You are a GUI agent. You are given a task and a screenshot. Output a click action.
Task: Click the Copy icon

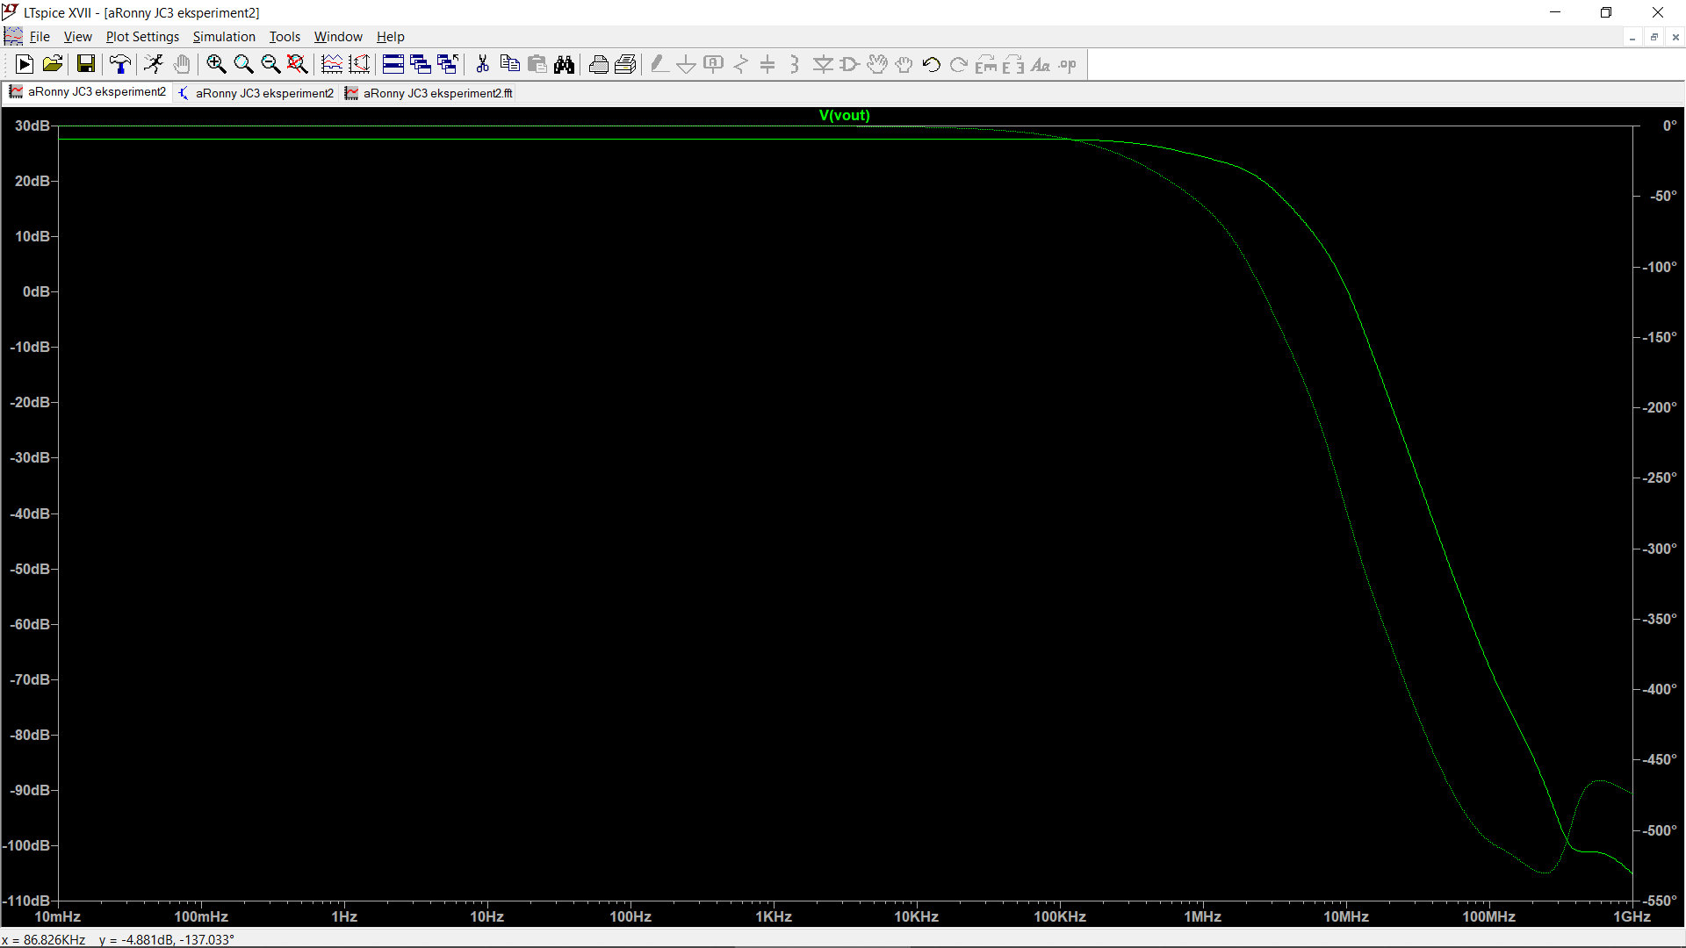[x=509, y=64]
